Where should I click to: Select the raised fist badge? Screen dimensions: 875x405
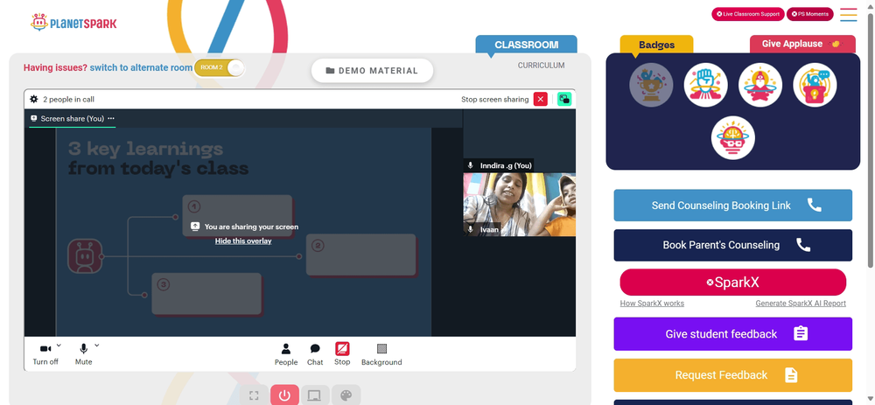pos(706,85)
